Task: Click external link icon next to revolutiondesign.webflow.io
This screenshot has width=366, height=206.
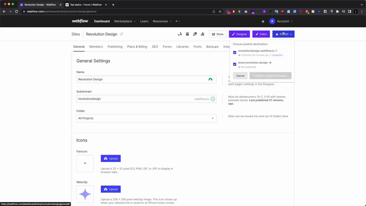Action: [276, 51]
